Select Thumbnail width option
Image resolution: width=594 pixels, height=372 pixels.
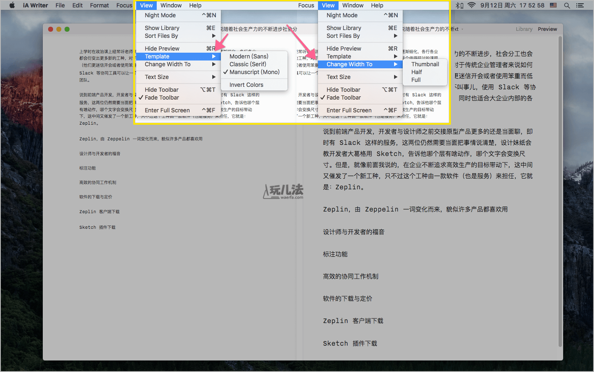(x=425, y=64)
